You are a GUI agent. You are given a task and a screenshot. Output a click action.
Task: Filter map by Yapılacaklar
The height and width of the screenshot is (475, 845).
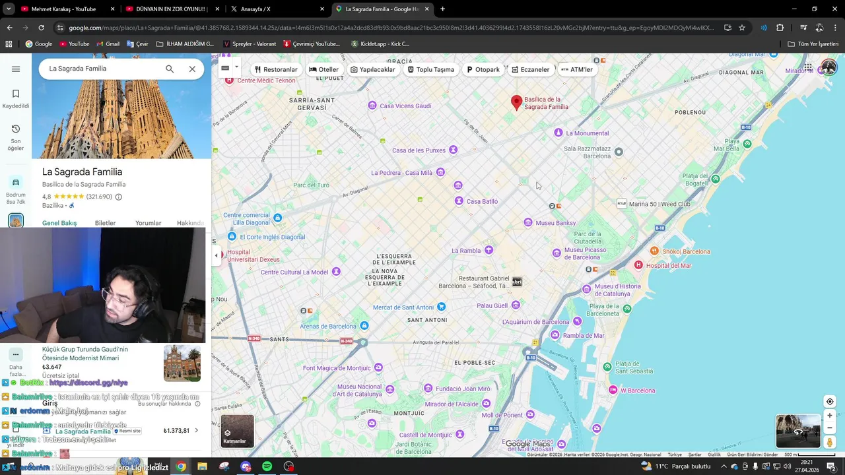pyautogui.click(x=373, y=69)
